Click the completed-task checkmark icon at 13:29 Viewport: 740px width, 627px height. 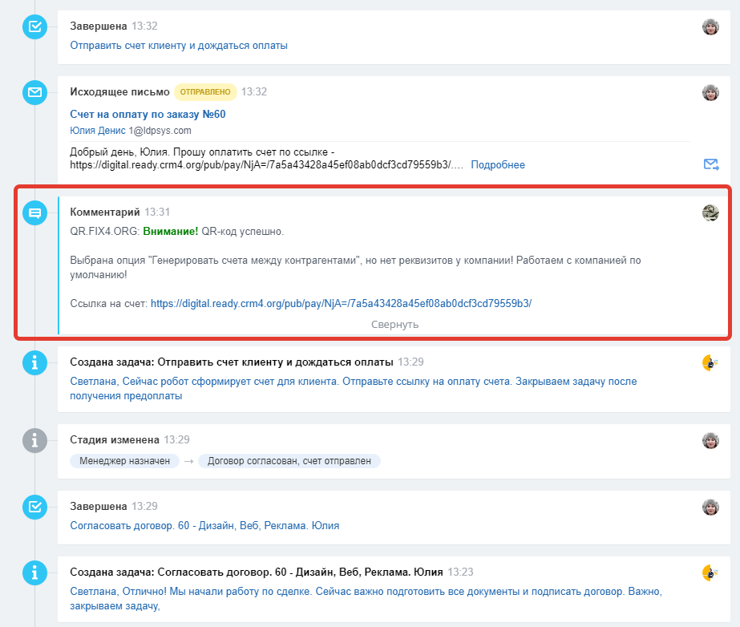(34, 507)
